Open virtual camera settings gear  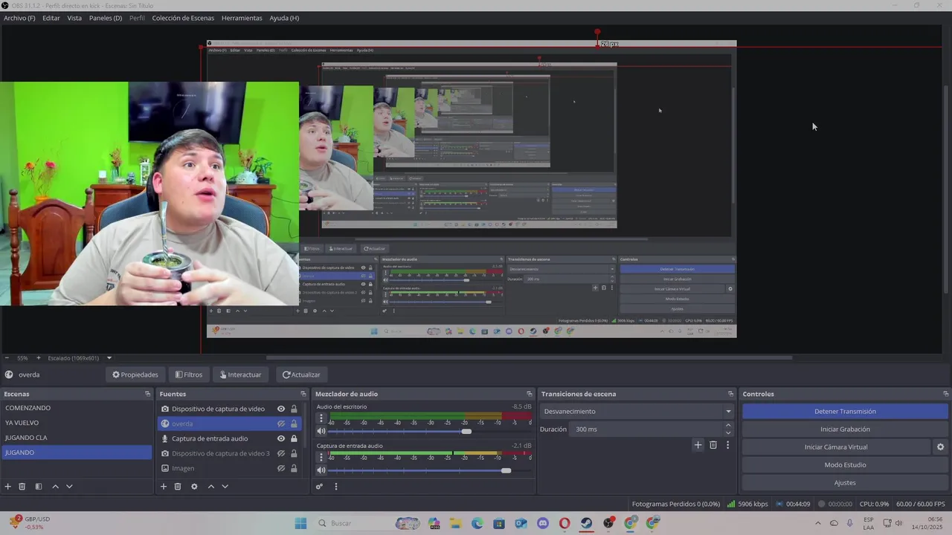tap(940, 447)
